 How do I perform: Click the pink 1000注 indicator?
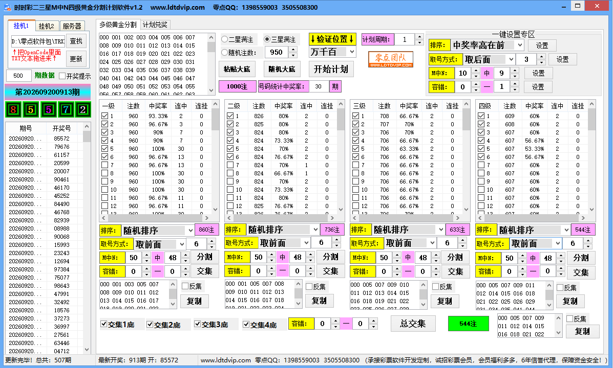237,87
